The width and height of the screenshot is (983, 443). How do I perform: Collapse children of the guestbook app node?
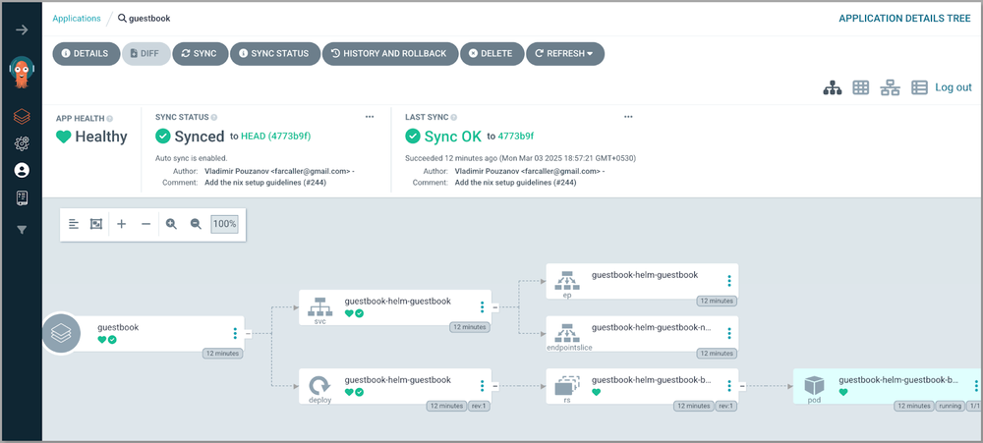(x=248, y=333)
